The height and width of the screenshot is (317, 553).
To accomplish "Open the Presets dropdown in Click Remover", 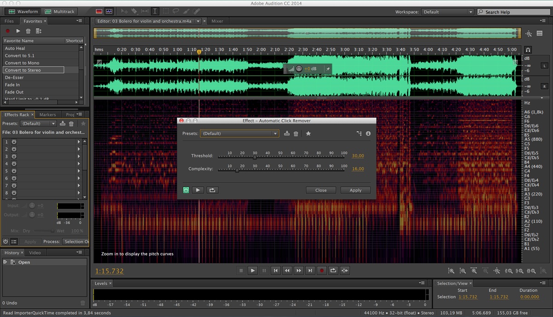I will pyautogui.click(x=239, y=133).
